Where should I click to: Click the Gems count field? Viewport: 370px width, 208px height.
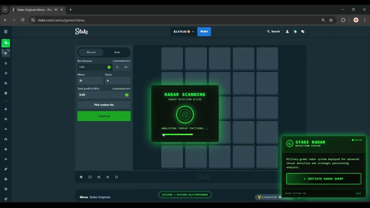pyautogui.click(x=118, y=81)
